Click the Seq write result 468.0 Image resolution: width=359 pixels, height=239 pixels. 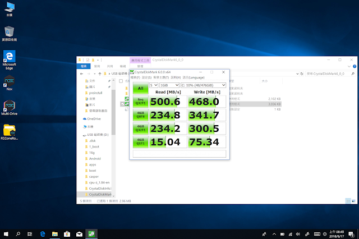pos(207,102)
